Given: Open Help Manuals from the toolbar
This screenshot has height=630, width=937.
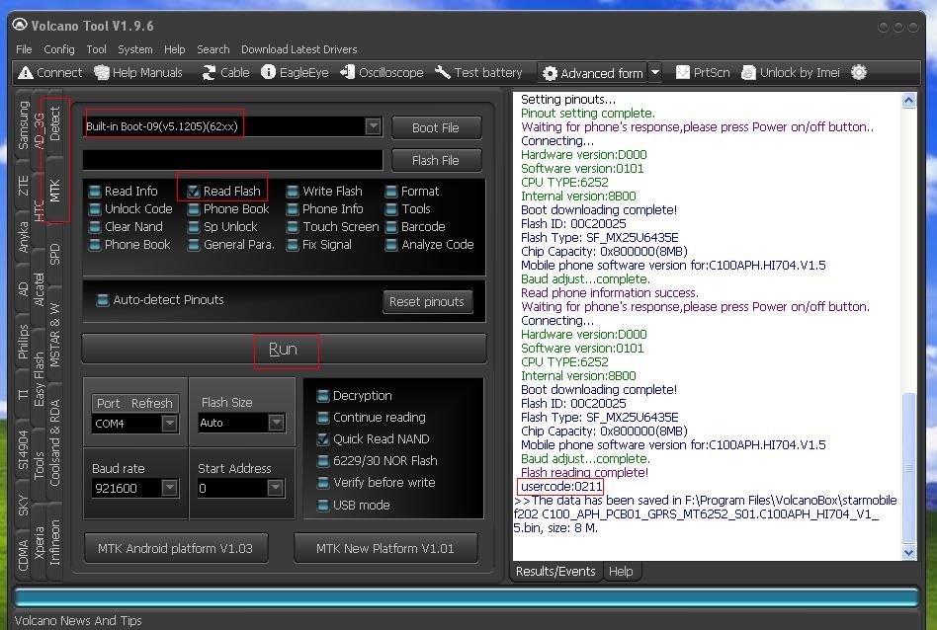Looking at the screenshot, I should pyautogui.click(x=138, y=73).
